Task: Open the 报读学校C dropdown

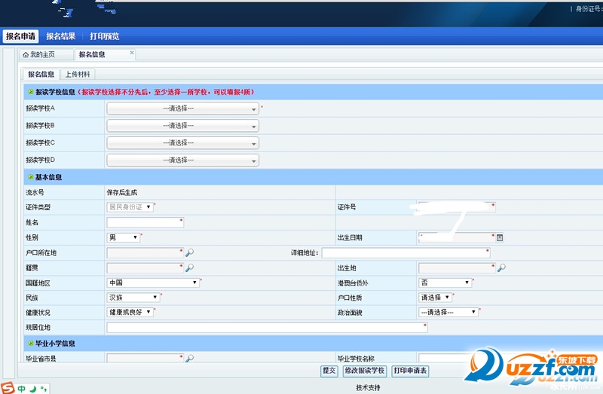Action: [x=182, y=143]
